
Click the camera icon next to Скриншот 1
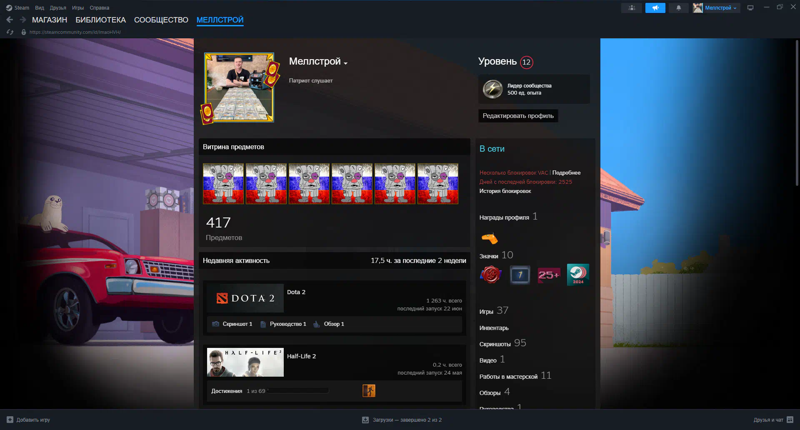216,324
